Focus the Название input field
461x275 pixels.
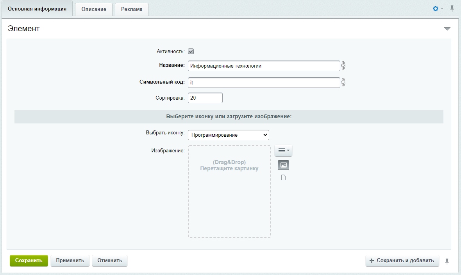pos(264,66)
